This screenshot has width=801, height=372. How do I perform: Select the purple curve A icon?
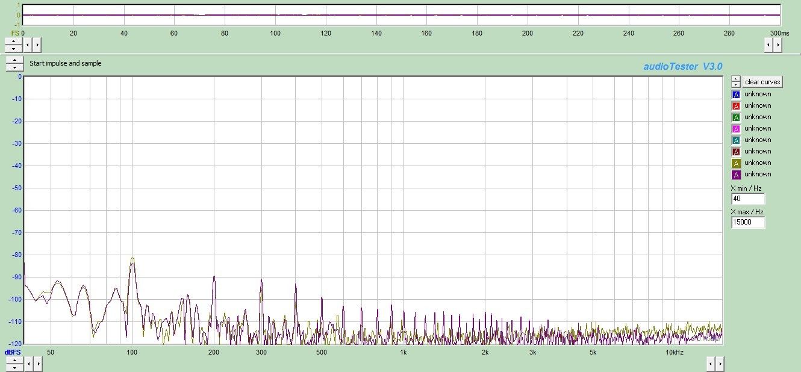736,175
